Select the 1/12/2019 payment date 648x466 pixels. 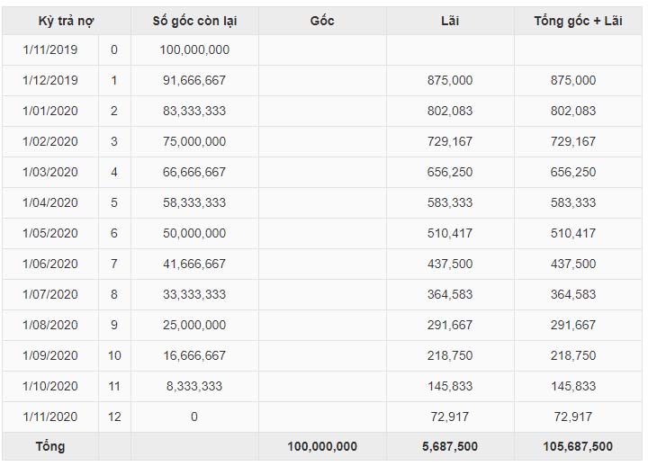pyautogui.click(x=50, y=80)
